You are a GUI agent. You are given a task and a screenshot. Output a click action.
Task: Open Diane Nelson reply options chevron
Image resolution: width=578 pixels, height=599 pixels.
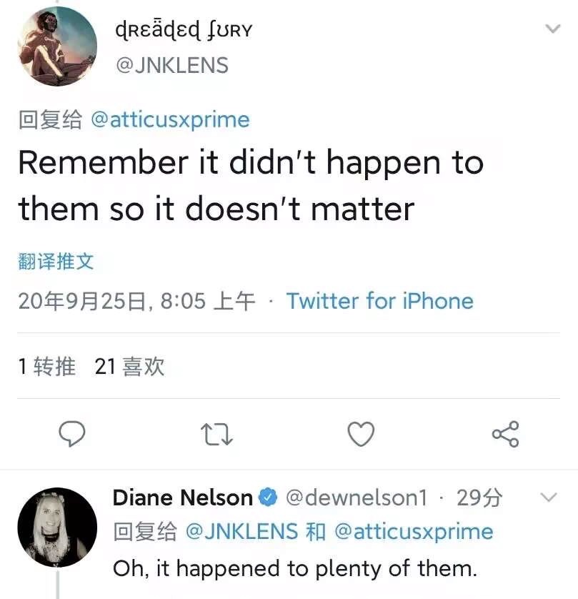[x=547, y=497]
